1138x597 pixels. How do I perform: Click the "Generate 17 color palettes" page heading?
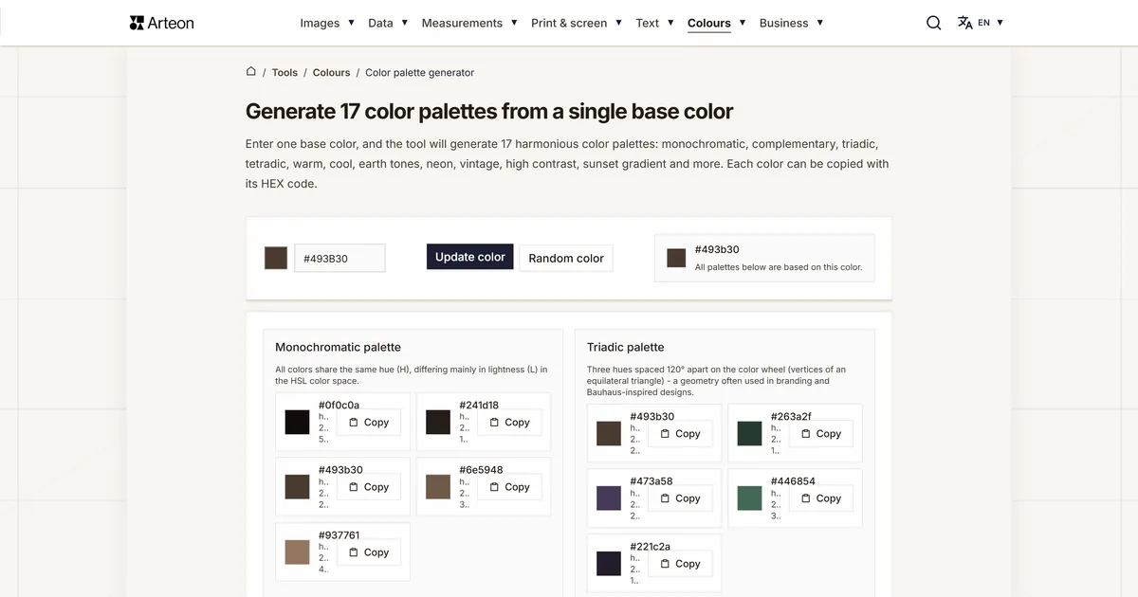[489, 112]
